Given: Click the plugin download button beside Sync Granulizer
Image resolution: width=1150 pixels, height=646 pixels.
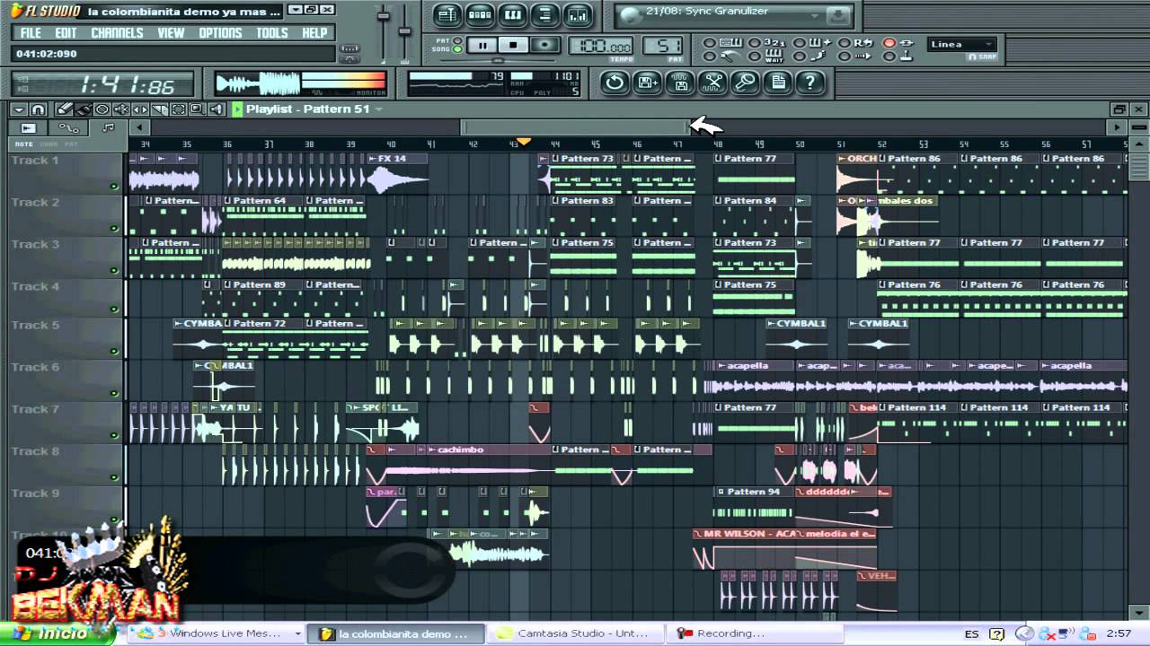Looking at the screenshot, I should pos(837,15).
